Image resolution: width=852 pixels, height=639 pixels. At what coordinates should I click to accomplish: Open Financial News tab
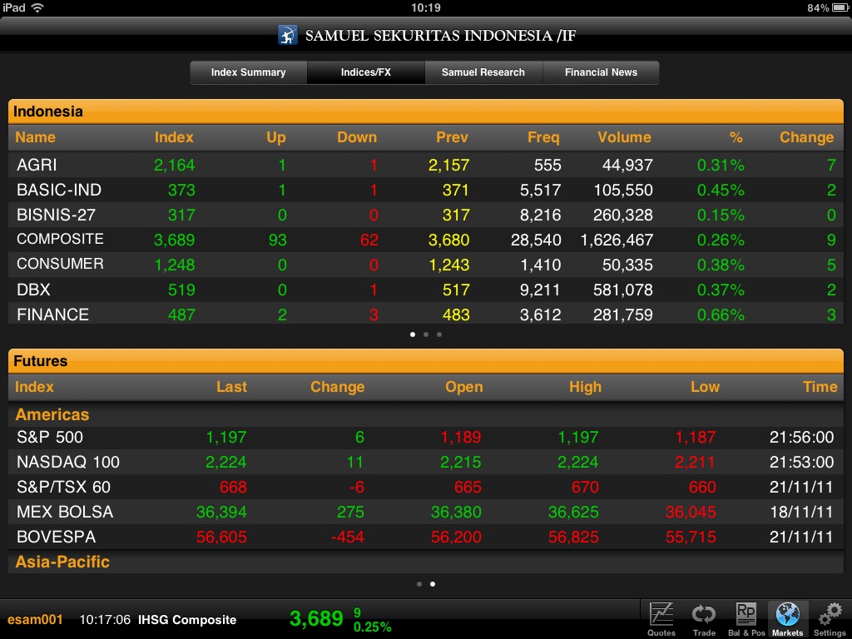point(601,72)
